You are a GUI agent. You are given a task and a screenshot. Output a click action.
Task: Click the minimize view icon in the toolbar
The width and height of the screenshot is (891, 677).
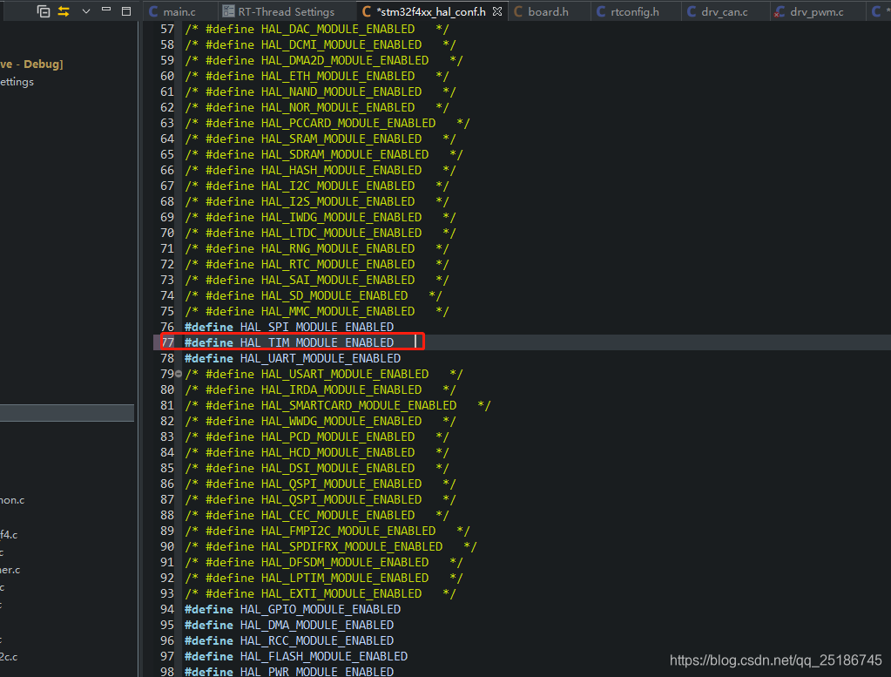pyautogui.click(x=106, y=10)
